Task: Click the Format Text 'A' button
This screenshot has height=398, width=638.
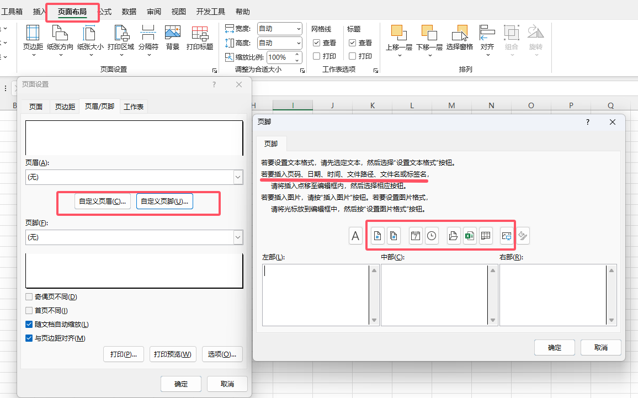Action: click(355, 236)
